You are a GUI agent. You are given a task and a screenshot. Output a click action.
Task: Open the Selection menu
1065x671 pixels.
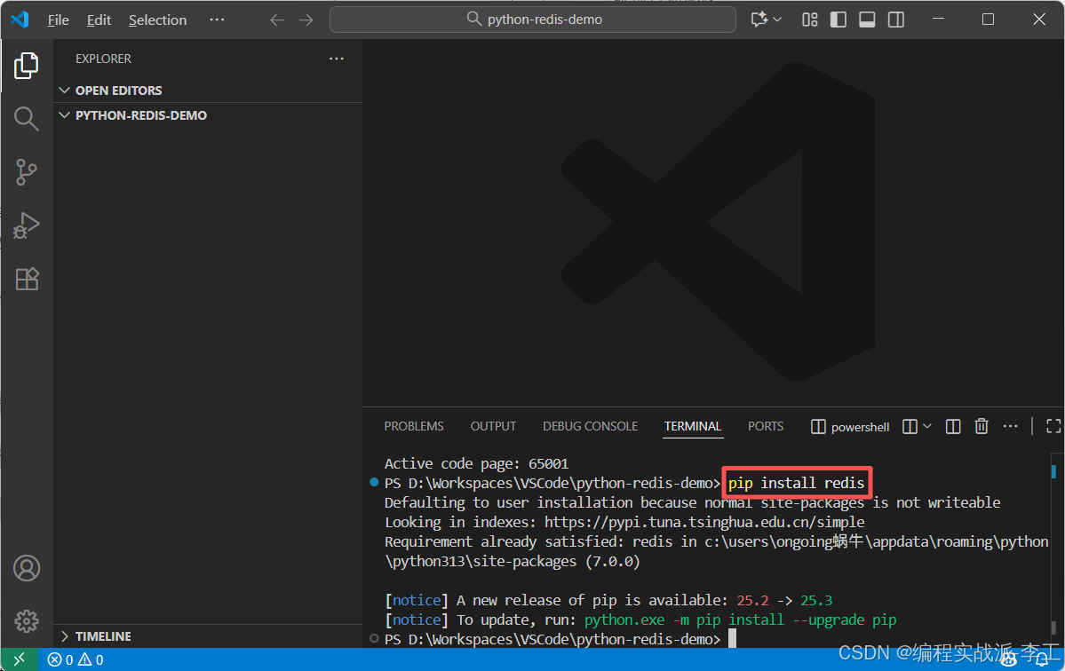point(157,20)
